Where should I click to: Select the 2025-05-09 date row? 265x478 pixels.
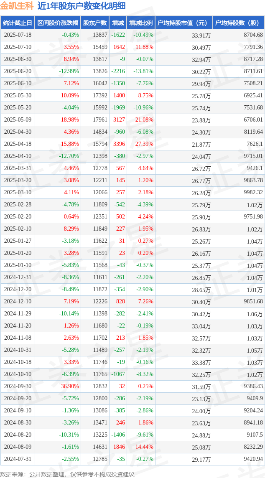tap(132, 120)
